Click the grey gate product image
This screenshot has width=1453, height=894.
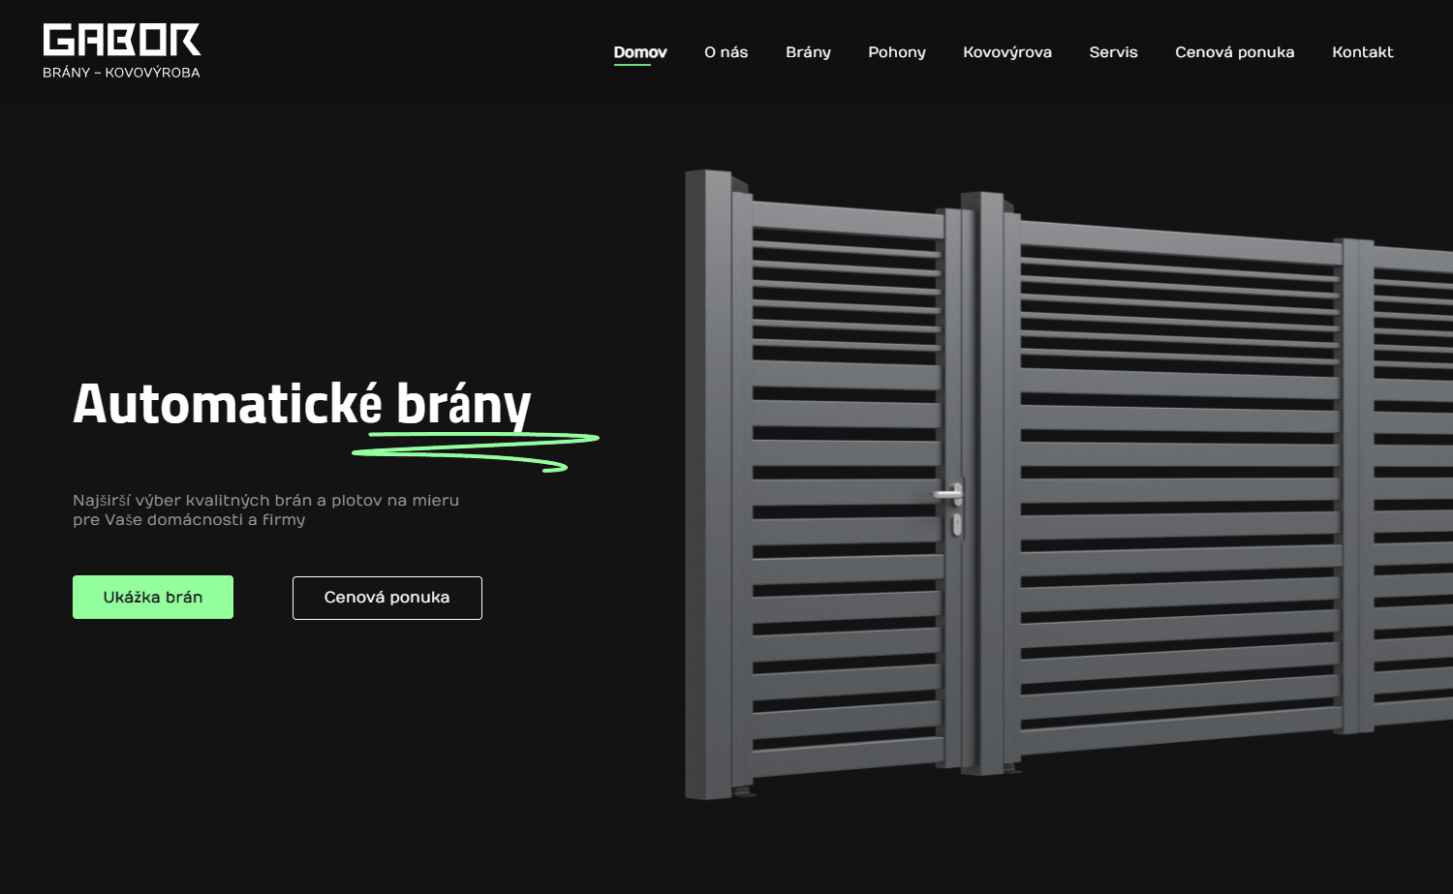point(1068,484)
